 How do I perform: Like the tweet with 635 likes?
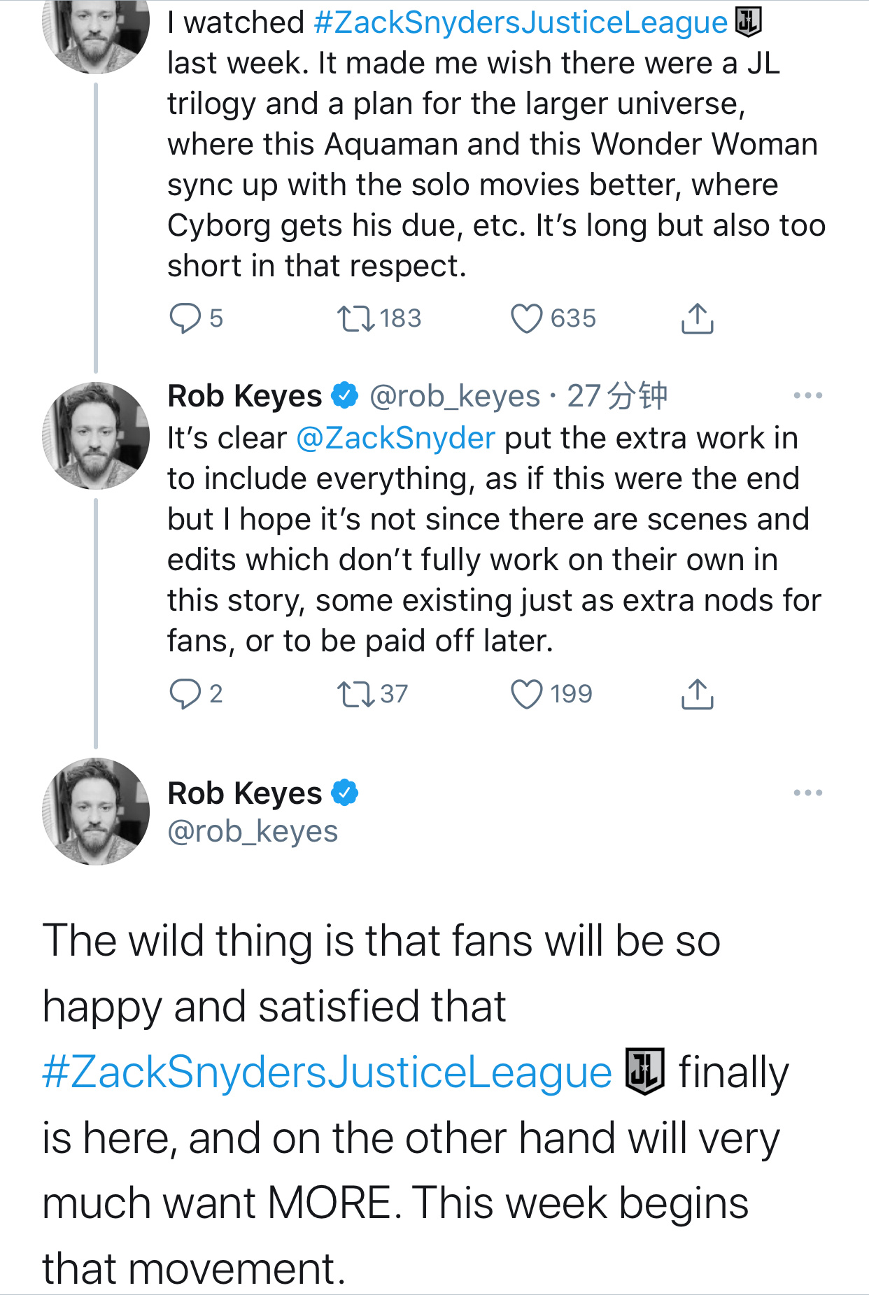(527, 318)
